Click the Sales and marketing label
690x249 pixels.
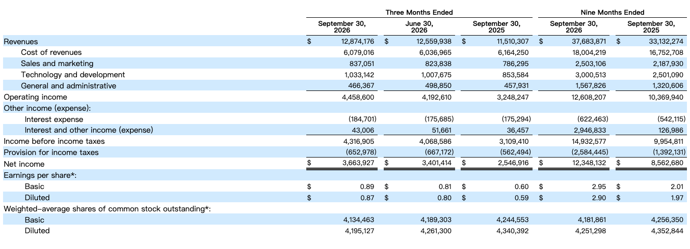(57, 64)
